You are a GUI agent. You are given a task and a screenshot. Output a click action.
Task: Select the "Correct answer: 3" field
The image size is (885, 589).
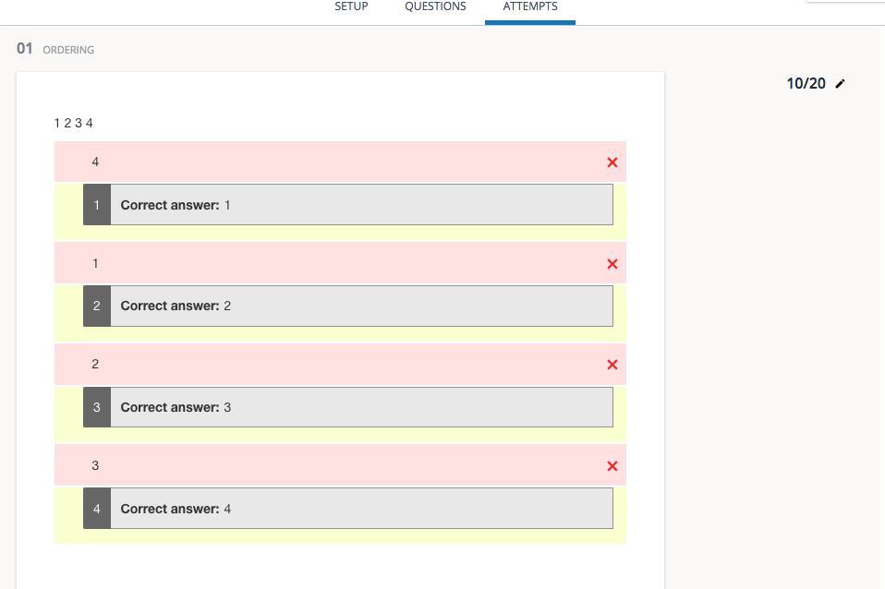pos(360,406)
